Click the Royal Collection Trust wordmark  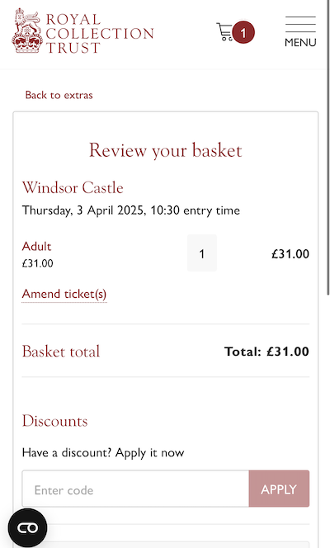(100, 34)
